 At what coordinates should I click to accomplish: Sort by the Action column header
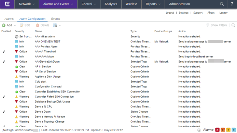click(182, 31)
